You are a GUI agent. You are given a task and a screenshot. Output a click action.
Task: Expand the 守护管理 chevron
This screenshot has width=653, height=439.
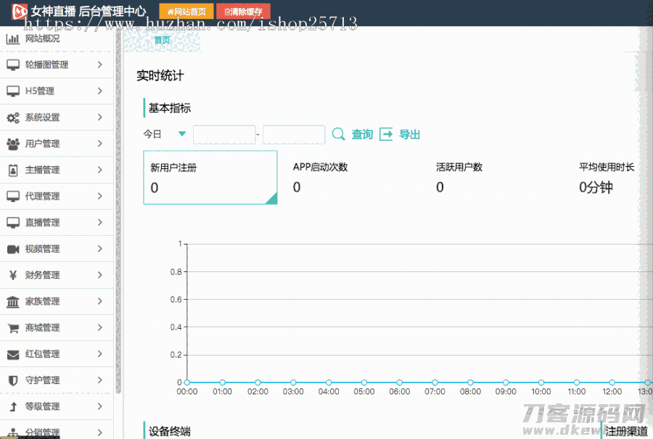tap(100, 379)
